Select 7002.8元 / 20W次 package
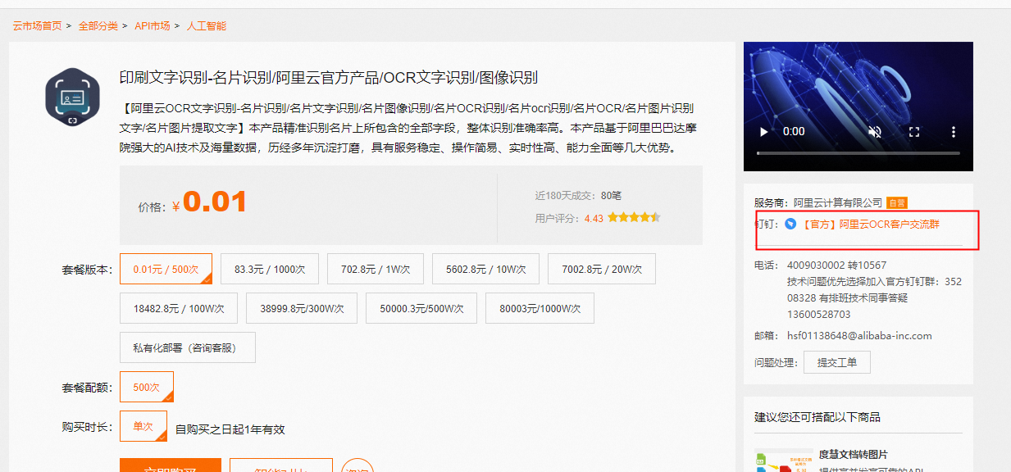 coord(601,269)
